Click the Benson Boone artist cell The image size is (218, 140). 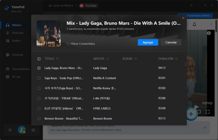tap(103, 118)
